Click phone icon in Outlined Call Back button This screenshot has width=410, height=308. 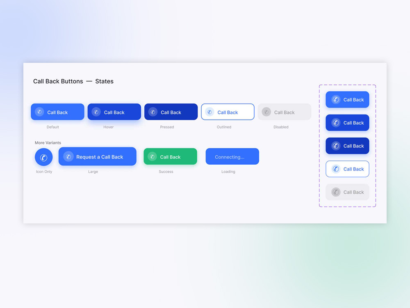(x=210, y=112)
